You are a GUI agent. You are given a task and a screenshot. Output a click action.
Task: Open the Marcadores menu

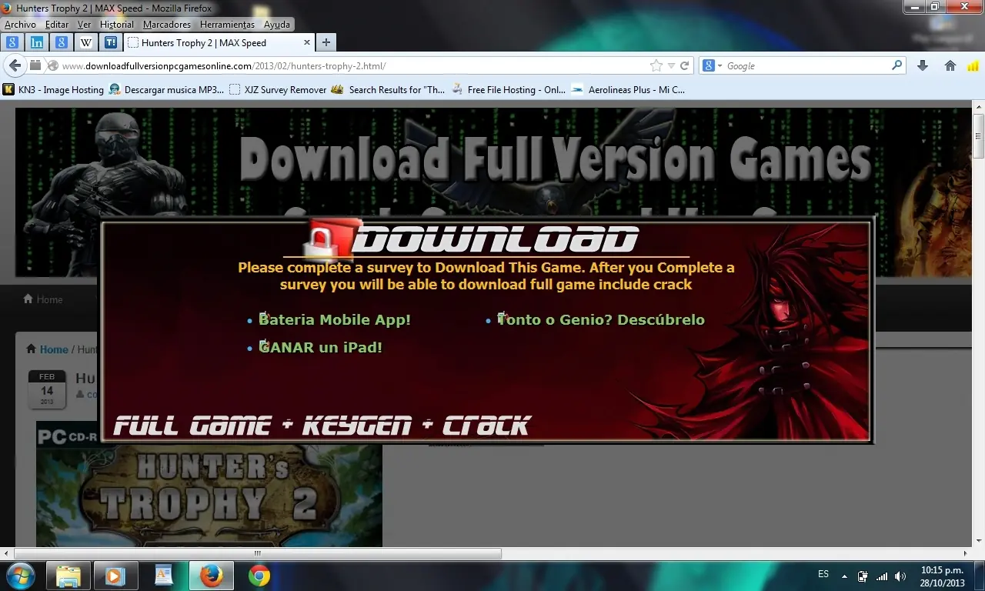(167, 25)
